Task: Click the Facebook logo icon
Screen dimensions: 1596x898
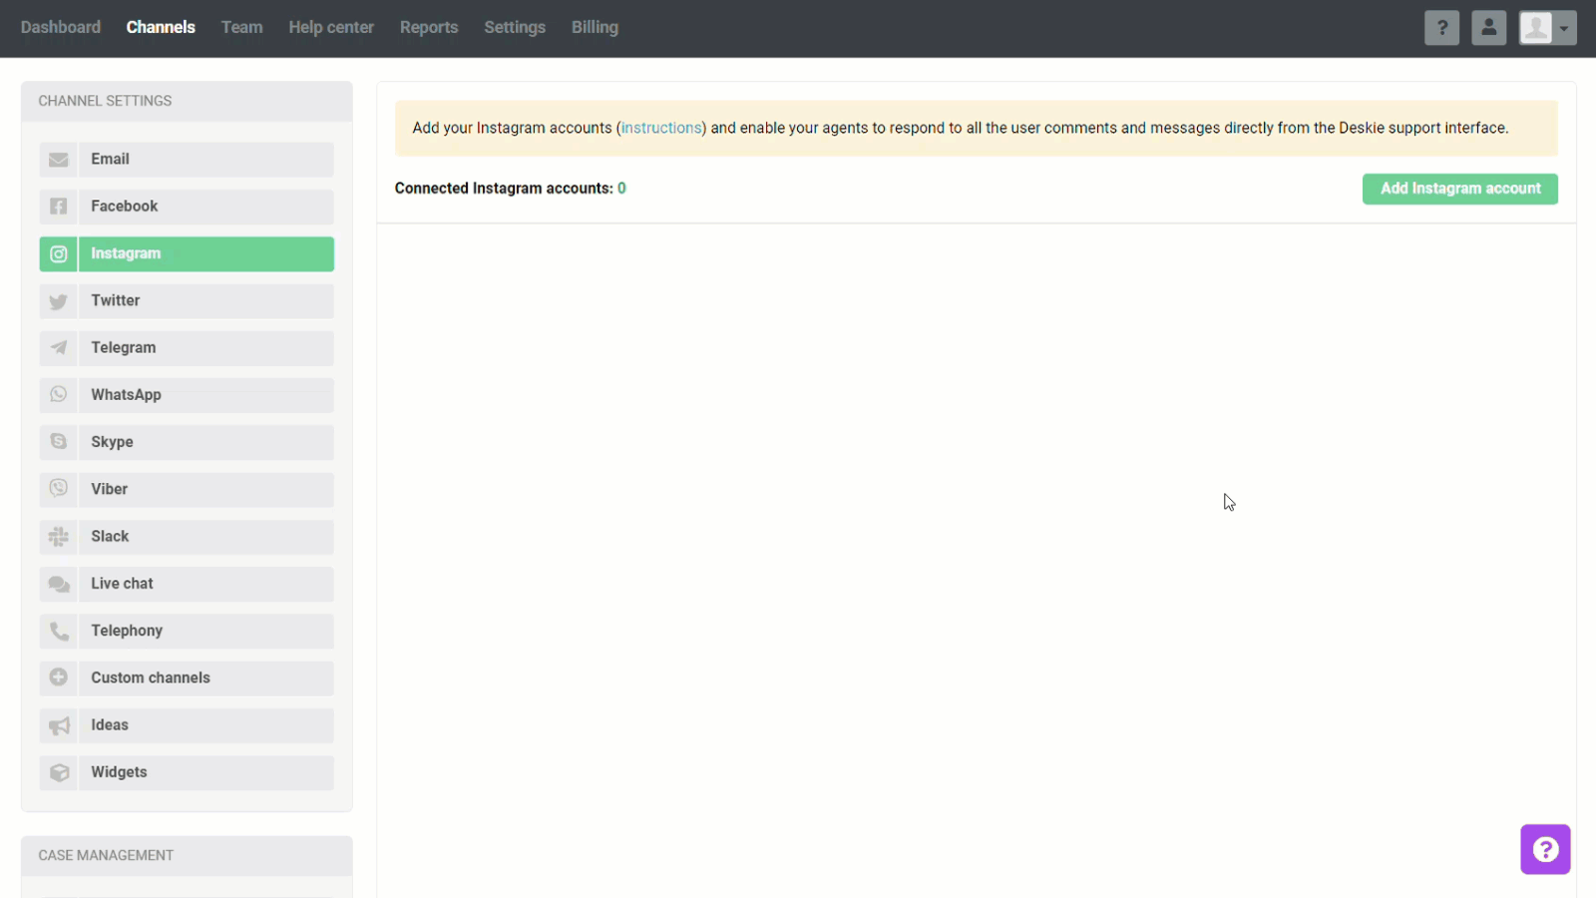Action: tap(59, 207)
